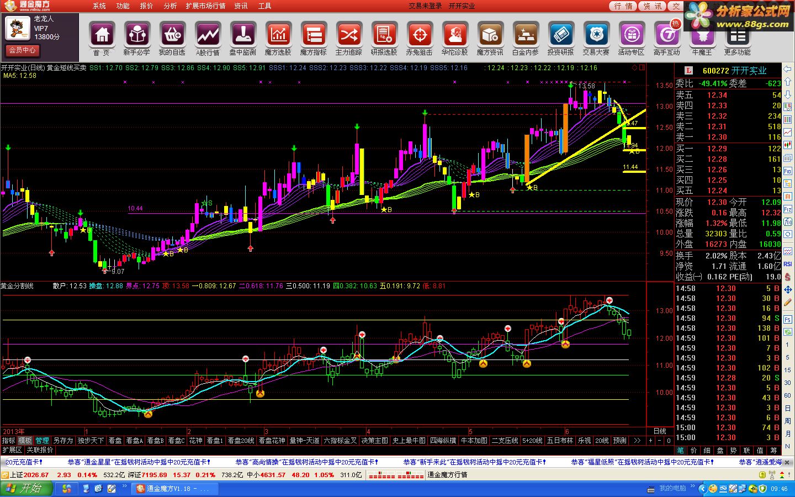Switch to the 五日布林 template tab
This screenshot has height=497, width=795.
560,441
